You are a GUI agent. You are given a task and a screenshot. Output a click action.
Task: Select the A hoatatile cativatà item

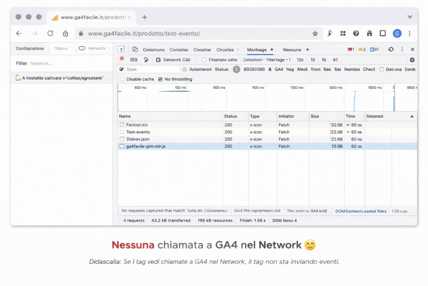61,78
